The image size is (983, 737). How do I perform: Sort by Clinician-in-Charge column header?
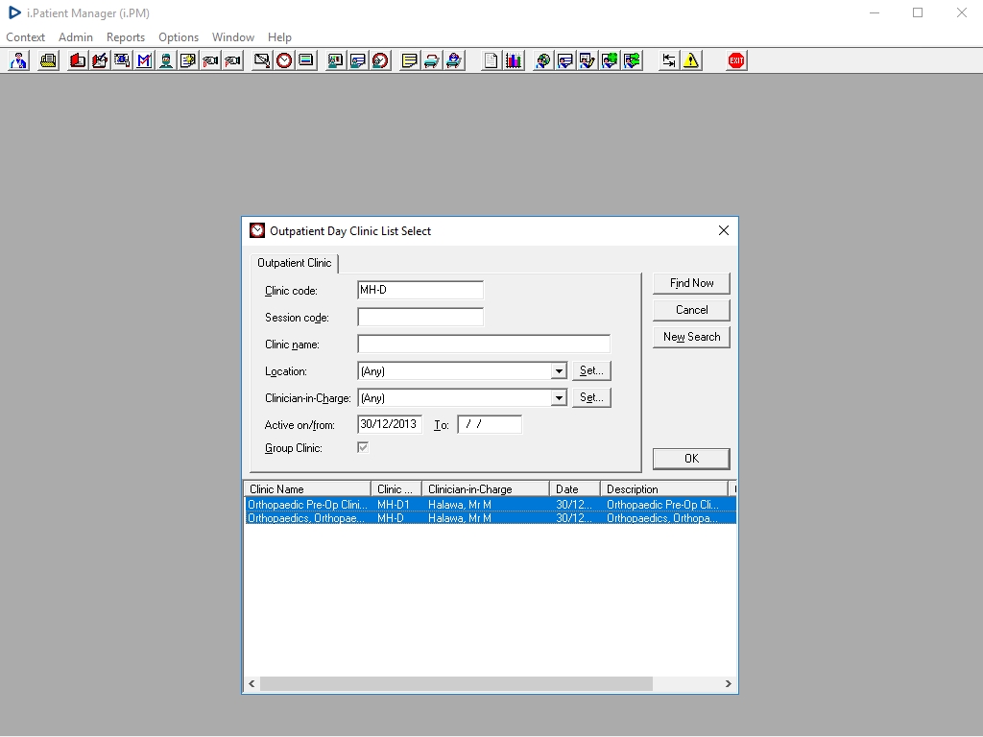coord(486,488)
